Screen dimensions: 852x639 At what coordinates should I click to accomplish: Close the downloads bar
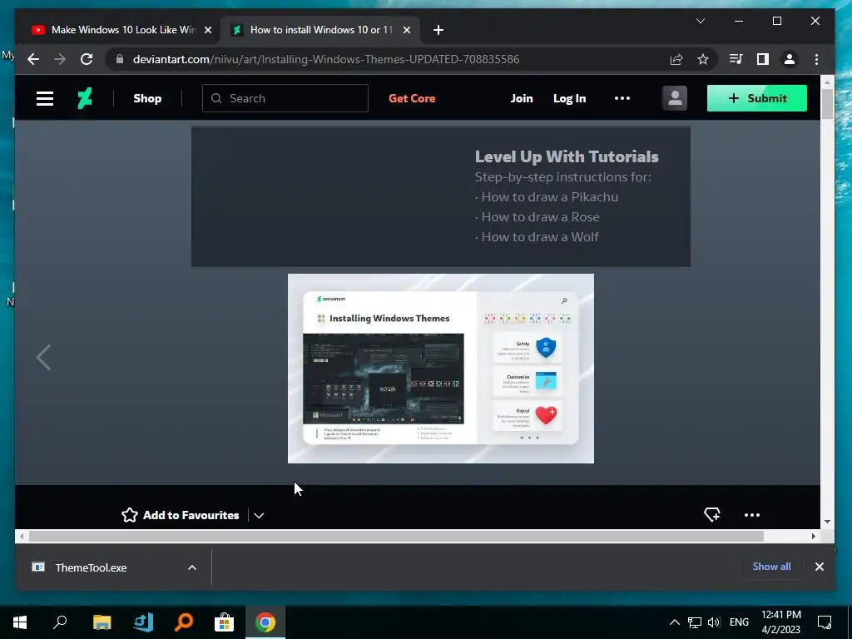820,567
